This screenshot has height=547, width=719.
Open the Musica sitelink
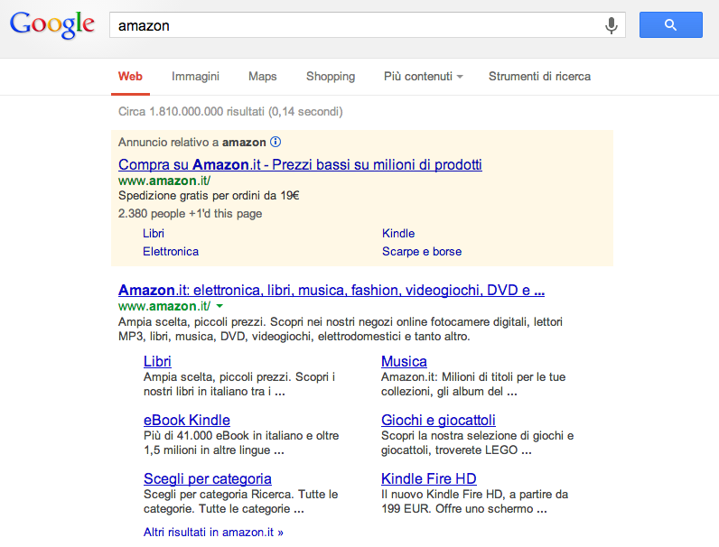click(x=404, y=361)
